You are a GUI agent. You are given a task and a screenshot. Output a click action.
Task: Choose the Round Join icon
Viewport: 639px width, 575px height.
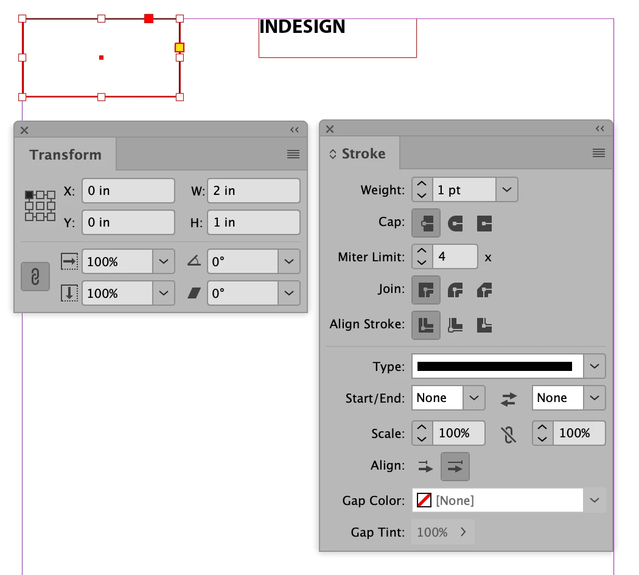coord(455,290)
